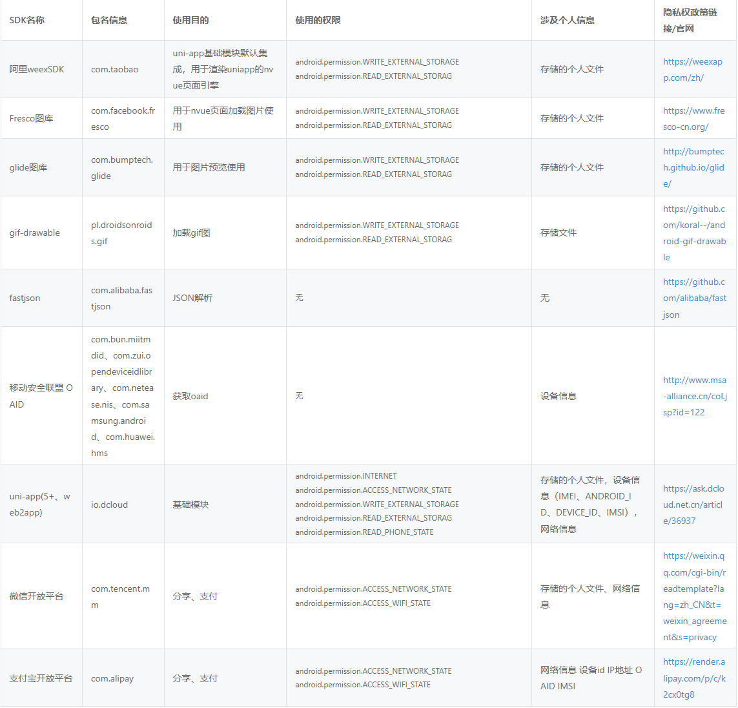Click 'ACCESS_WIFI_STATE' in the 微信开放平台 row
The width and height of the screenshot is (738, 708).
[362, 603]
